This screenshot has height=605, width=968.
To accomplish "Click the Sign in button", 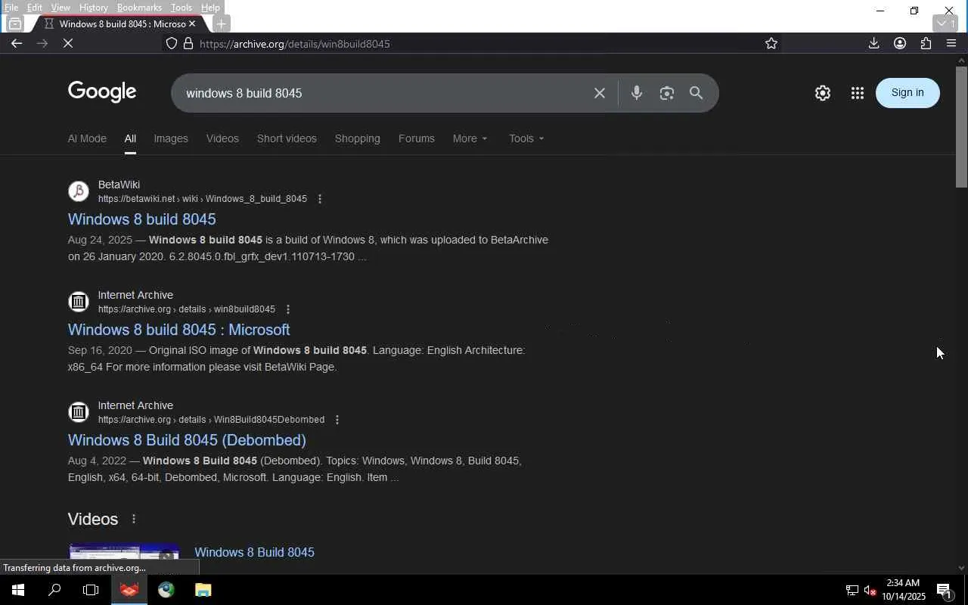I will [x=907, y=93].
